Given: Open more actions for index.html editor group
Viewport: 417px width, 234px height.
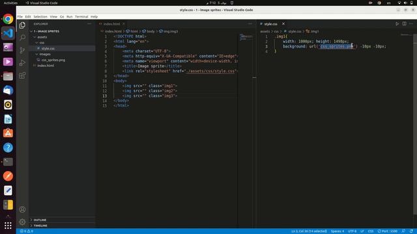Looking at the screenshot, I should click(x=250, y=24).
